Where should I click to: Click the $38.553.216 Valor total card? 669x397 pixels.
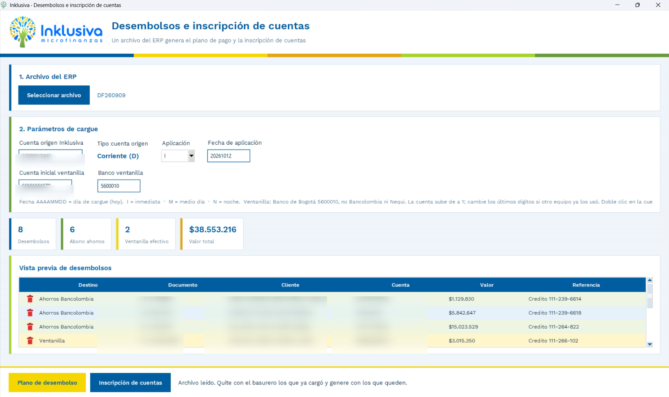(x=212, y=234)
